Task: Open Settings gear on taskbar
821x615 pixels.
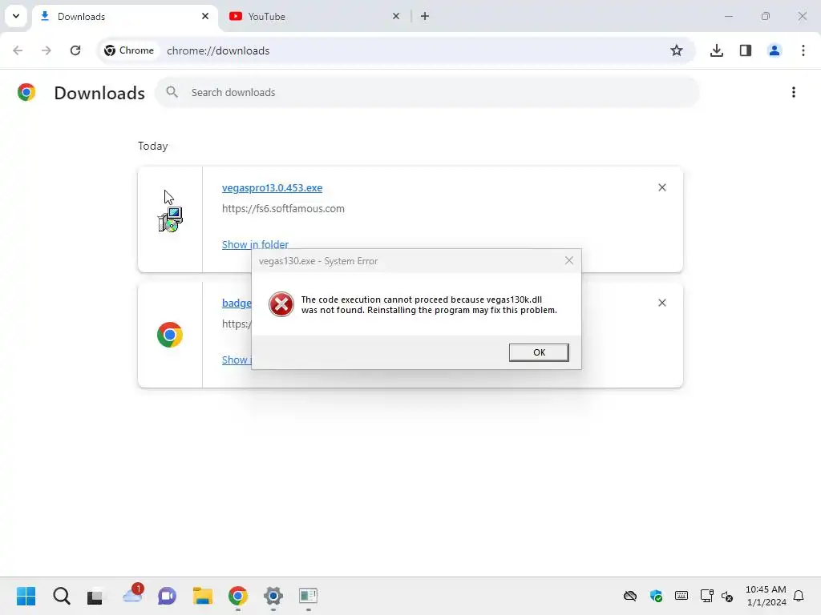Action: click(x=273, y=596)
